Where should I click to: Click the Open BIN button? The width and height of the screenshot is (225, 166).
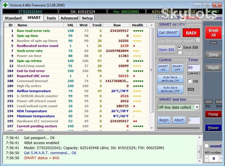click(166, 50)
